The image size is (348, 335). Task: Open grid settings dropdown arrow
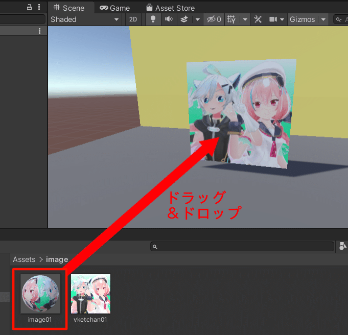pos(245,19)
